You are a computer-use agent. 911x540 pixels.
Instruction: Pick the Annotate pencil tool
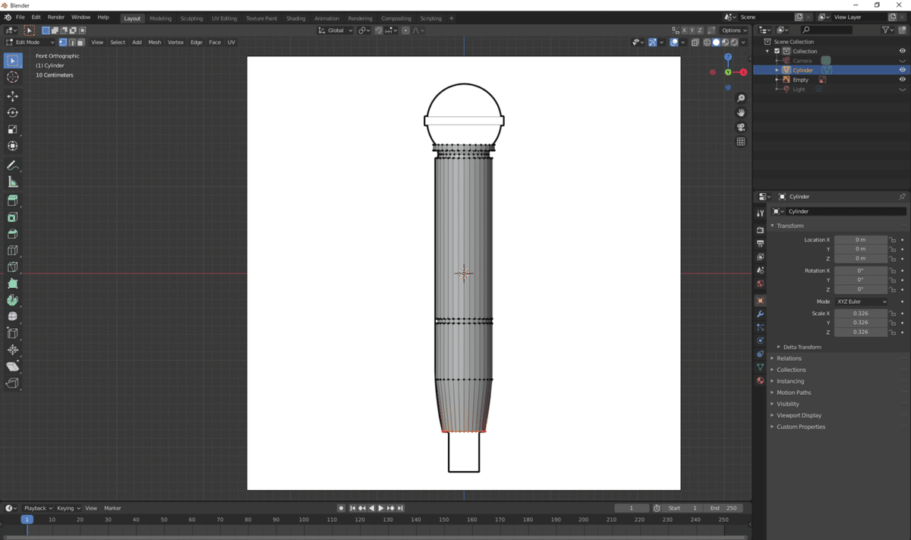point(12,165)
